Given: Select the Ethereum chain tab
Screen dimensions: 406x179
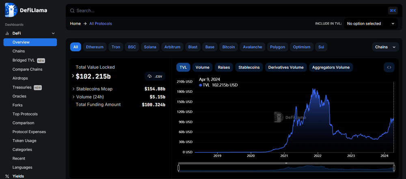Looking at the screenshot, I should (x=95, y=47).
